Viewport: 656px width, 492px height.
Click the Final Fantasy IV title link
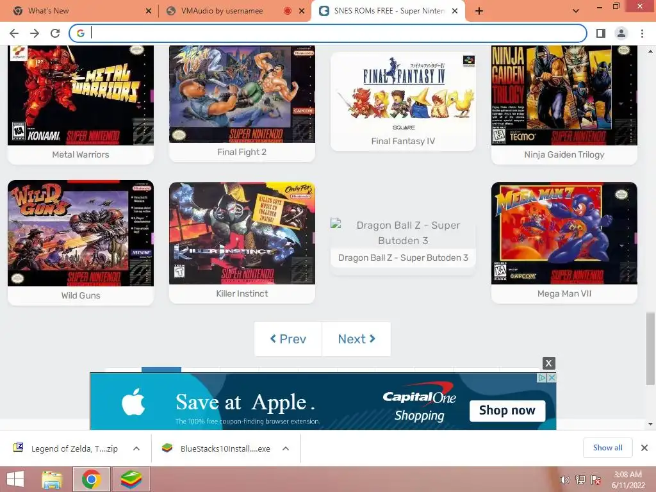(404, 141)
